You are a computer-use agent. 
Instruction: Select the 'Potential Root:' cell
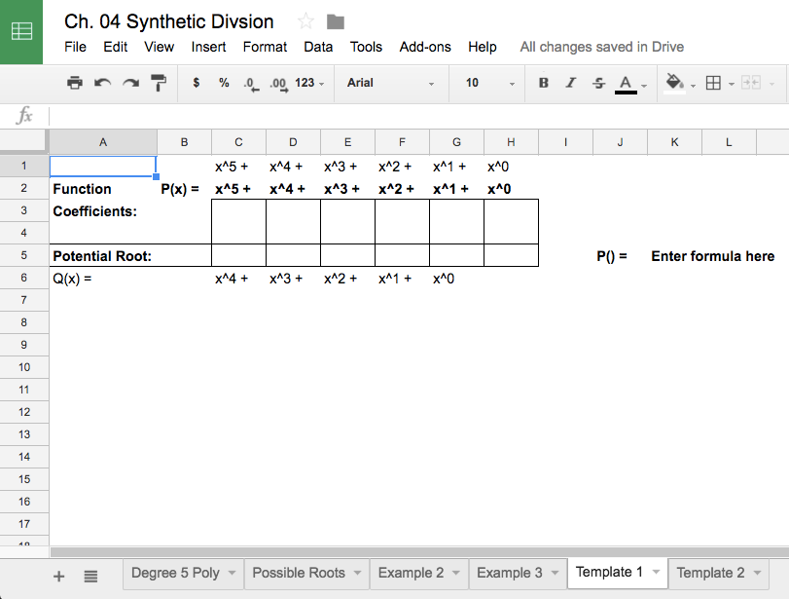tap(102, 256)
